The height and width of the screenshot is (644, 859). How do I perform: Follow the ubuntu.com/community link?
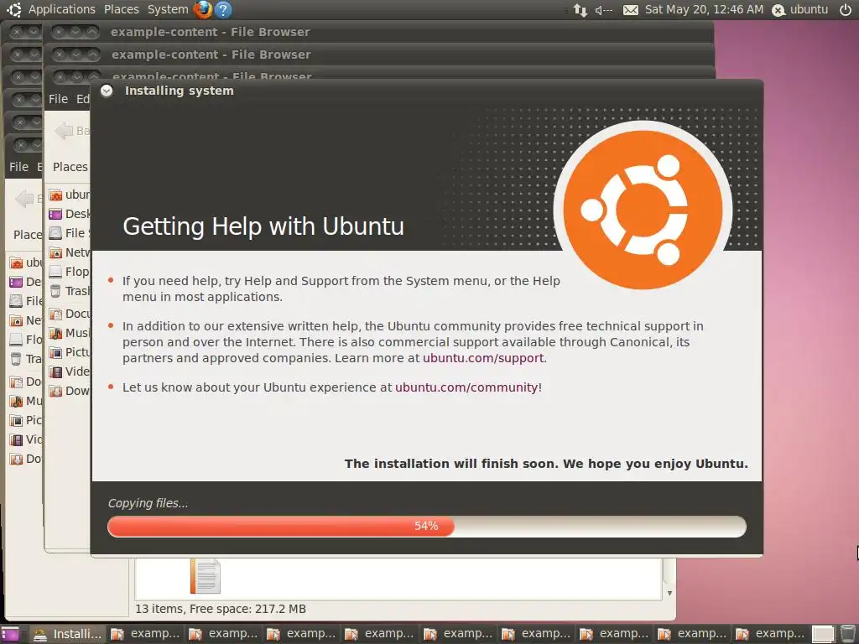[x=466, y=387]
